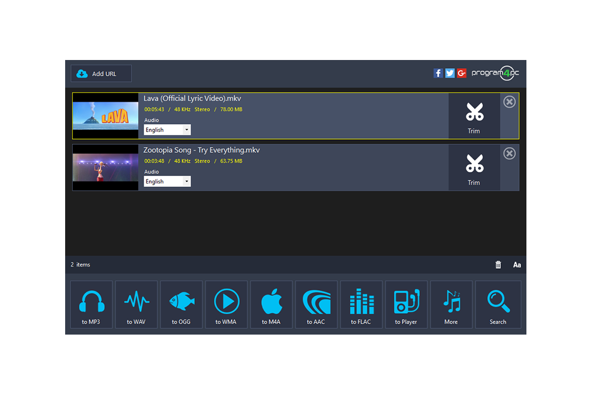Open the Facebook share icon
Screen dimensions: 591x394
pos(438,73)
